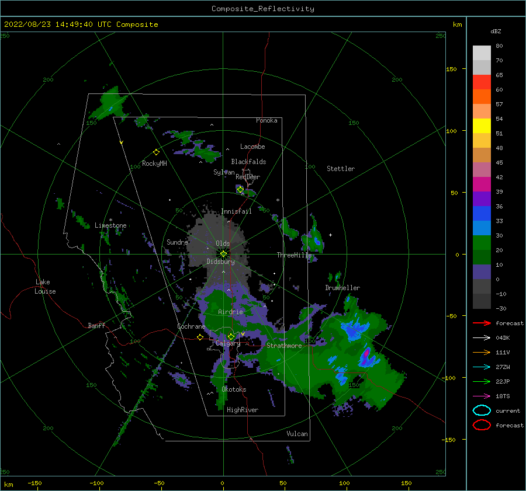Click the red forecast arrow in legend

482,323
